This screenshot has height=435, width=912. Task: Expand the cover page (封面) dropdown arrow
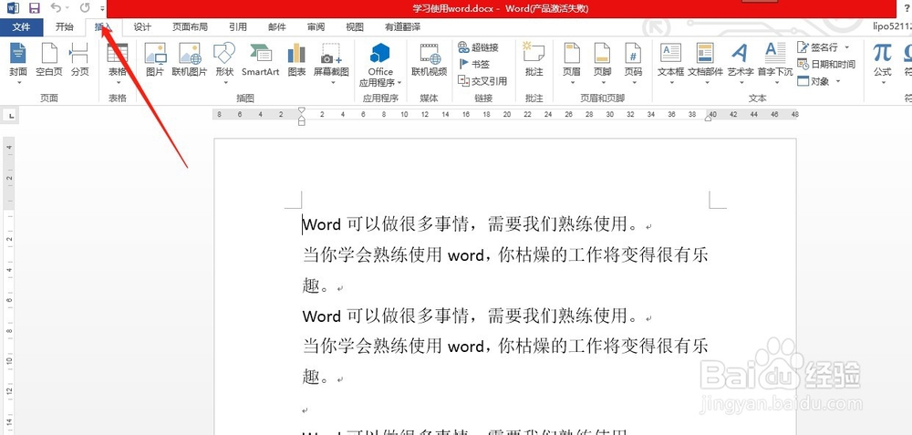[x=18, y=83]
